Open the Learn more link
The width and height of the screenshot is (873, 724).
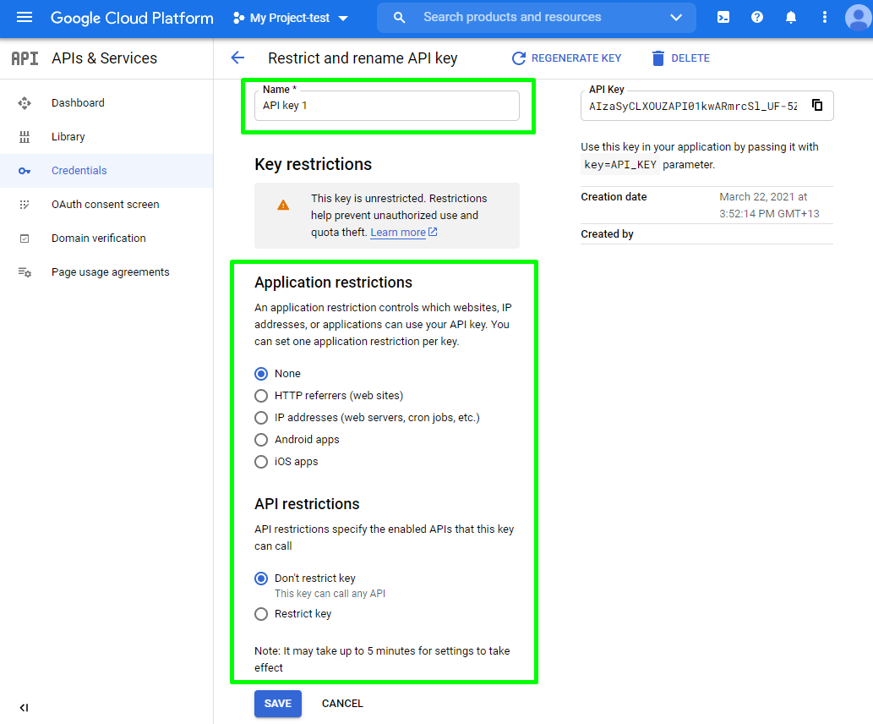tap(398, 232)
